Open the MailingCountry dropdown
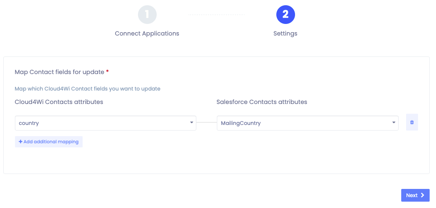The image size is (436, 208). (x=307, y=123)
